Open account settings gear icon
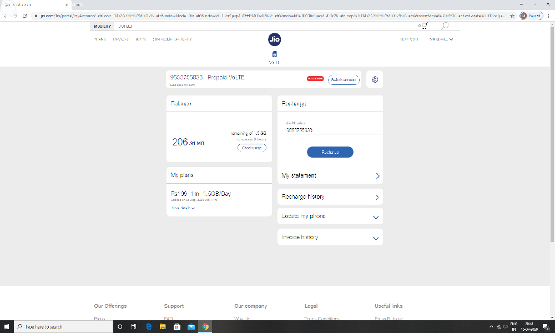555x333 pixels. [x=375, y=79]
